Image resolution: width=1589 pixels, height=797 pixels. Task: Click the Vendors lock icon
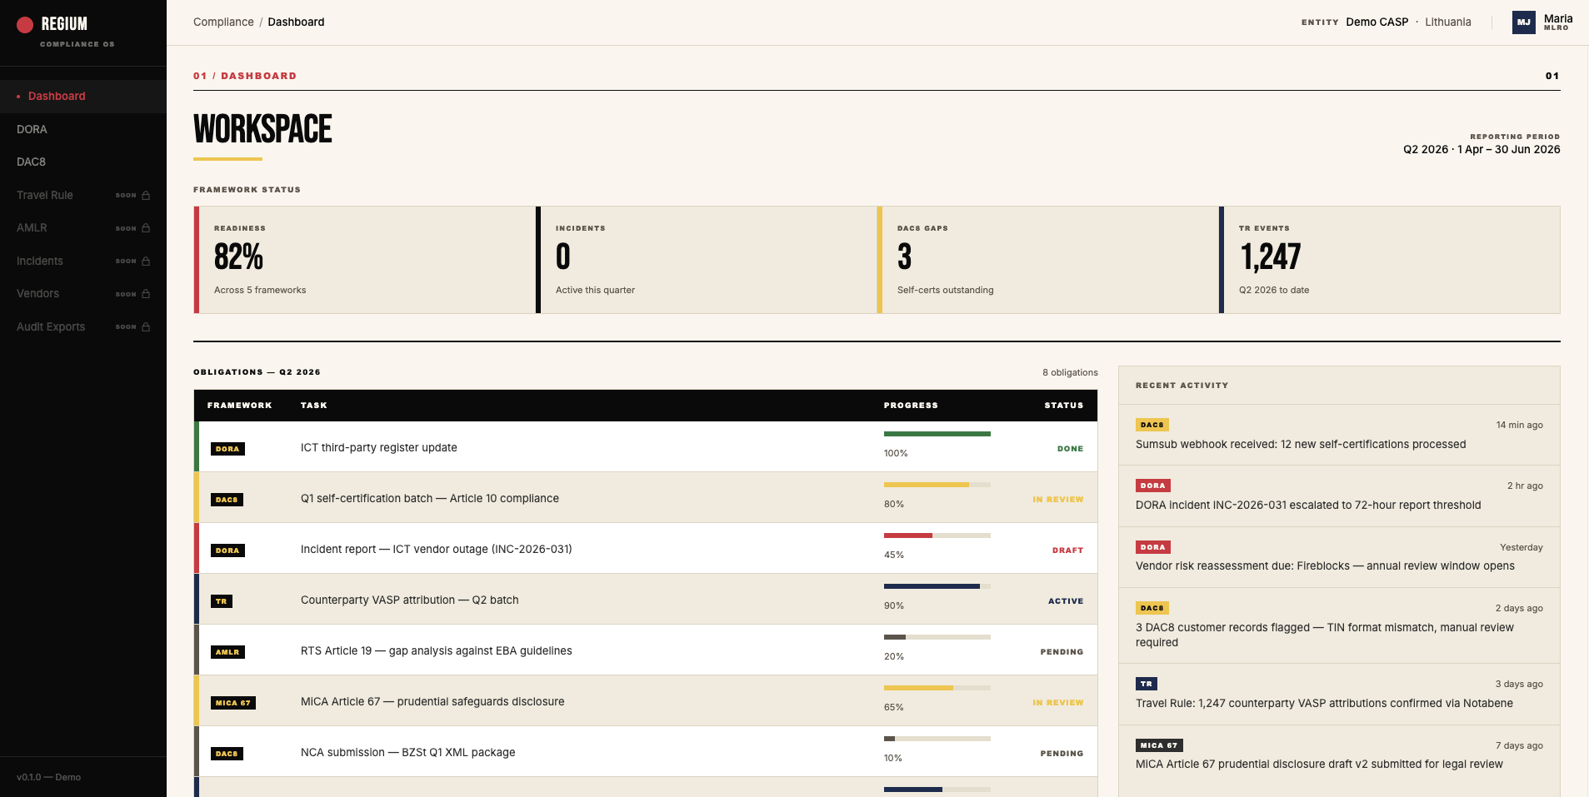point(146,294)
